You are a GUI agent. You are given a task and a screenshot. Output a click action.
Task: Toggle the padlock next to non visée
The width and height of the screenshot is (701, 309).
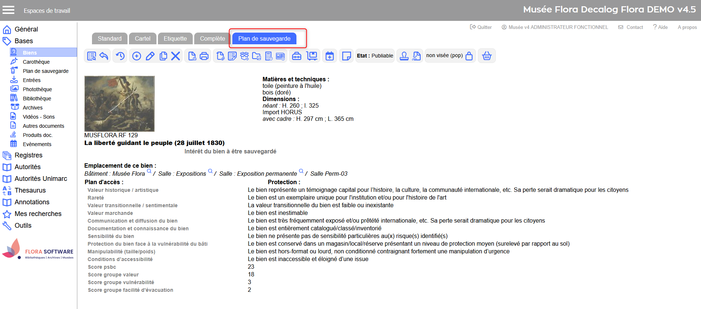point(469,56)
